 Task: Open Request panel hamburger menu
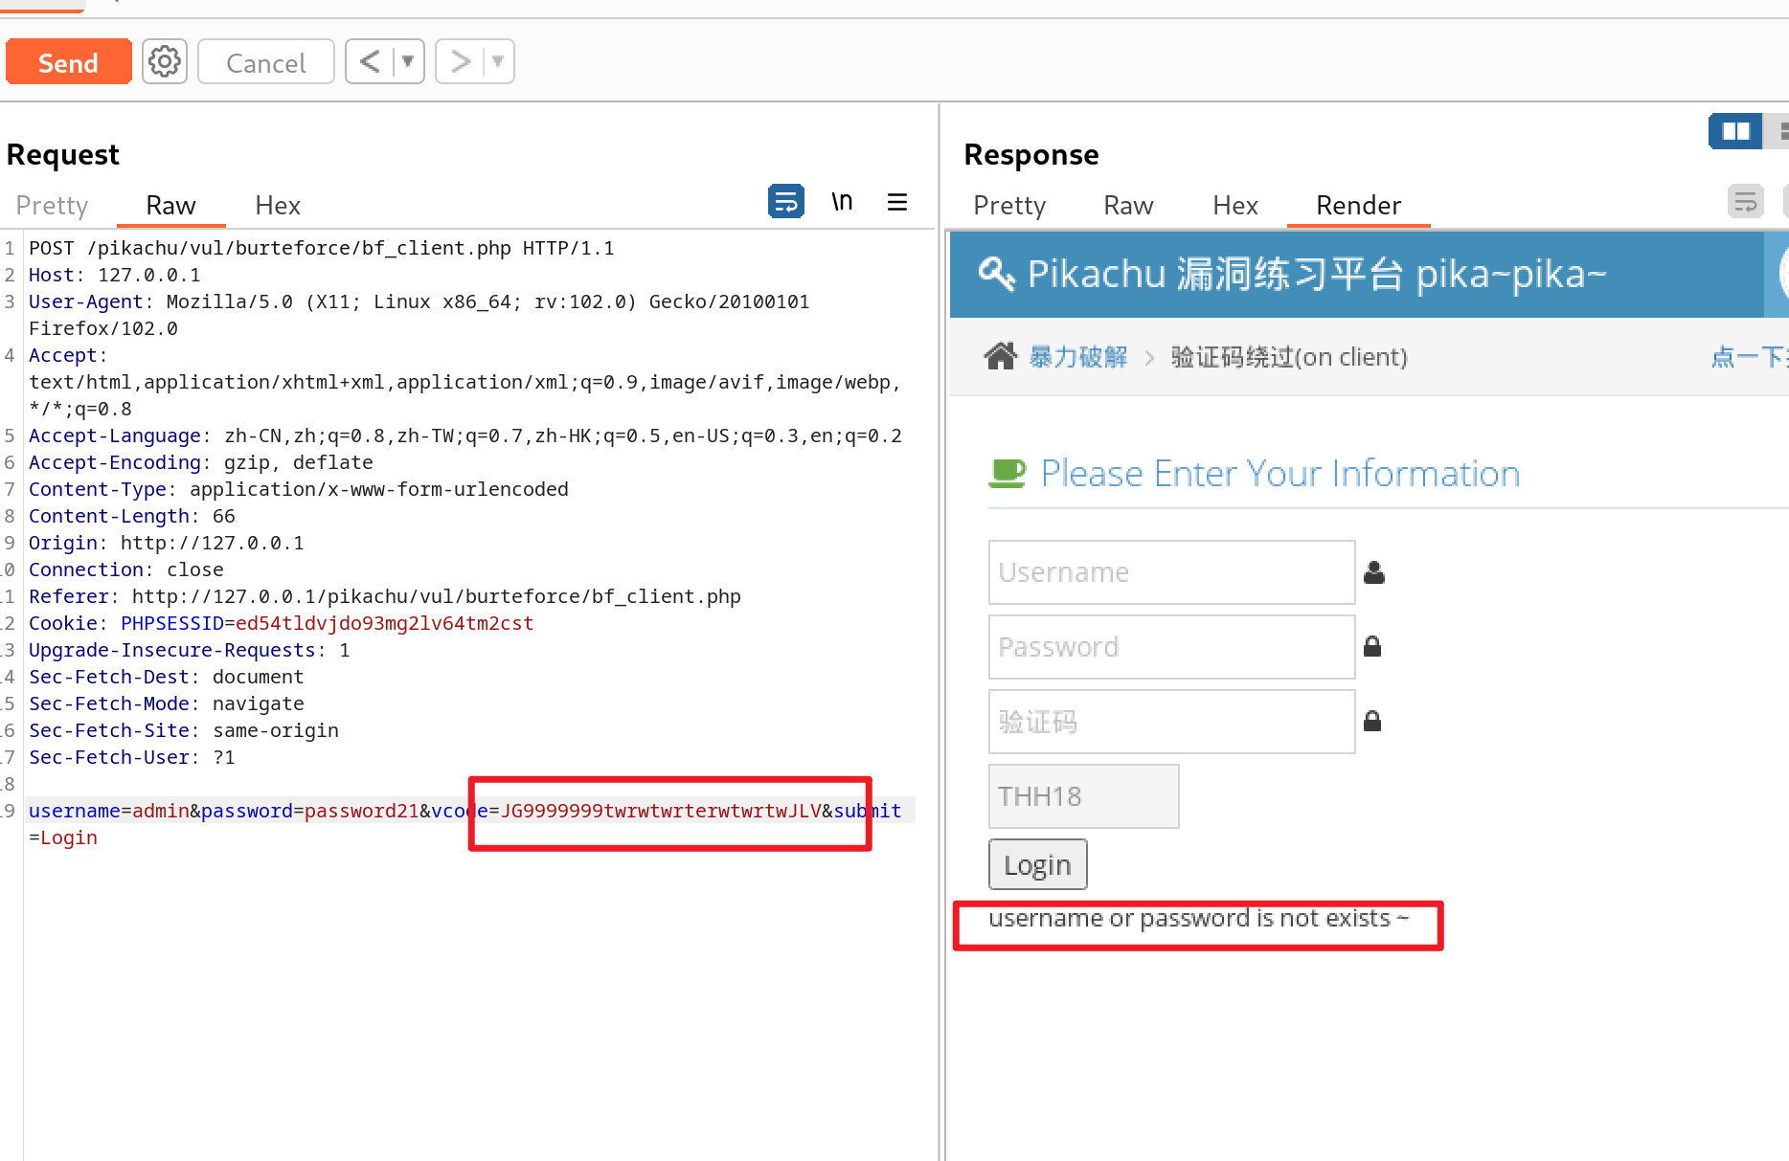pyautogui.click(x=897, y=202)
